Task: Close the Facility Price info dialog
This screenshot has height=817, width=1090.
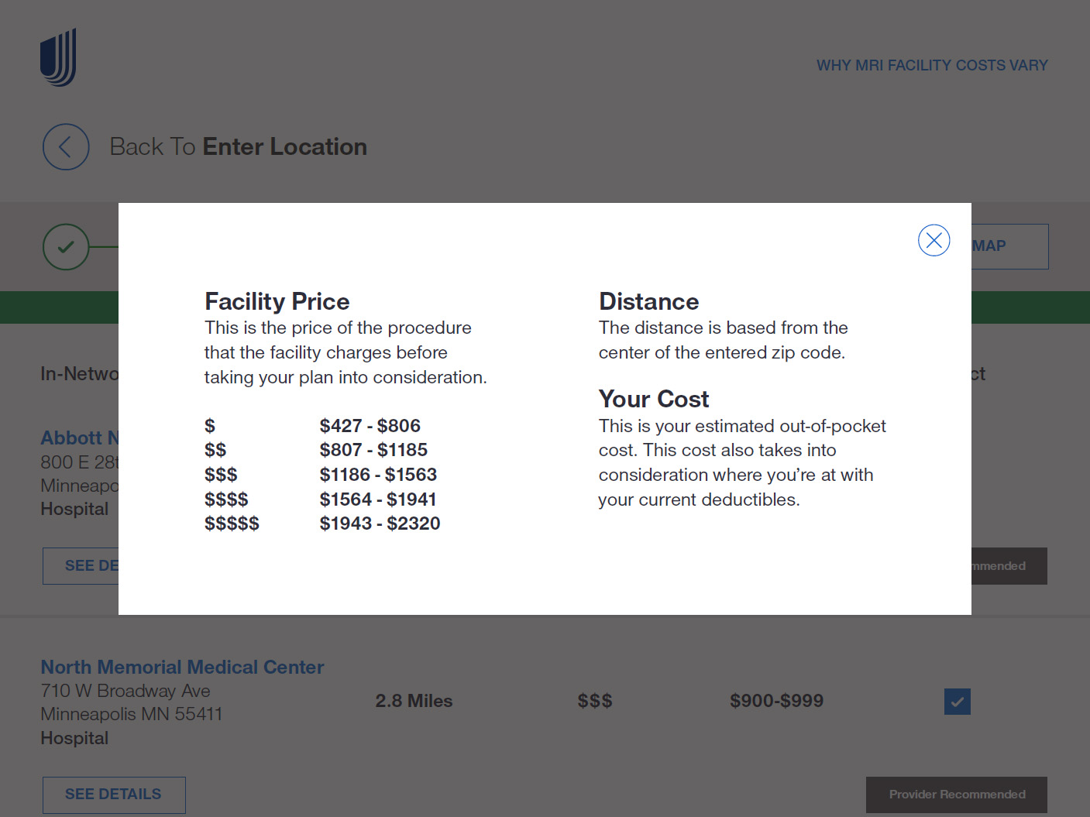Action: (934, 240)
